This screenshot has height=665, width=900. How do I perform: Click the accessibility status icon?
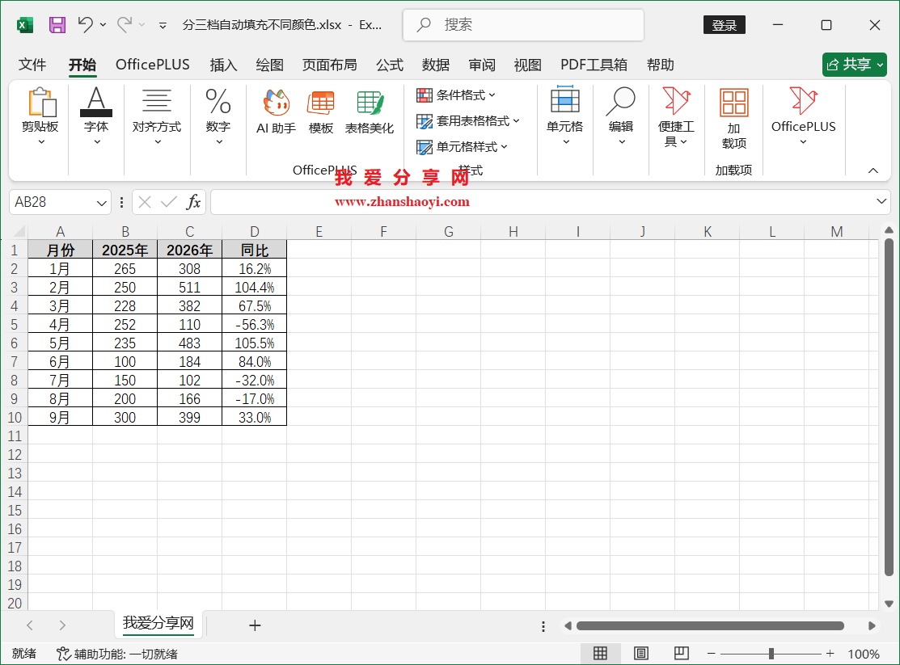(x=63, y=654)
